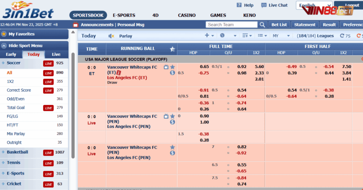Click the Statement button
363x190 pixels.
(x=305, y=25)
